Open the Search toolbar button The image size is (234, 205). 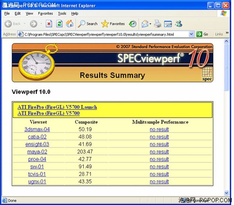pos(88,24)
